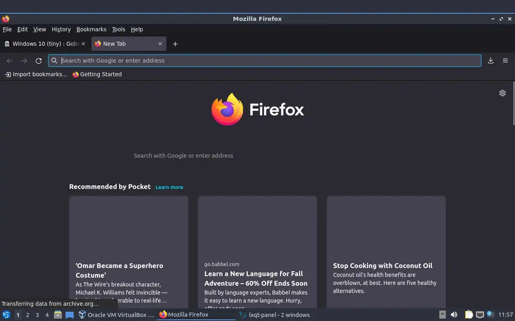Open the volume control tray icon
This screenshot has height=321, width=515.
(454, 315)
